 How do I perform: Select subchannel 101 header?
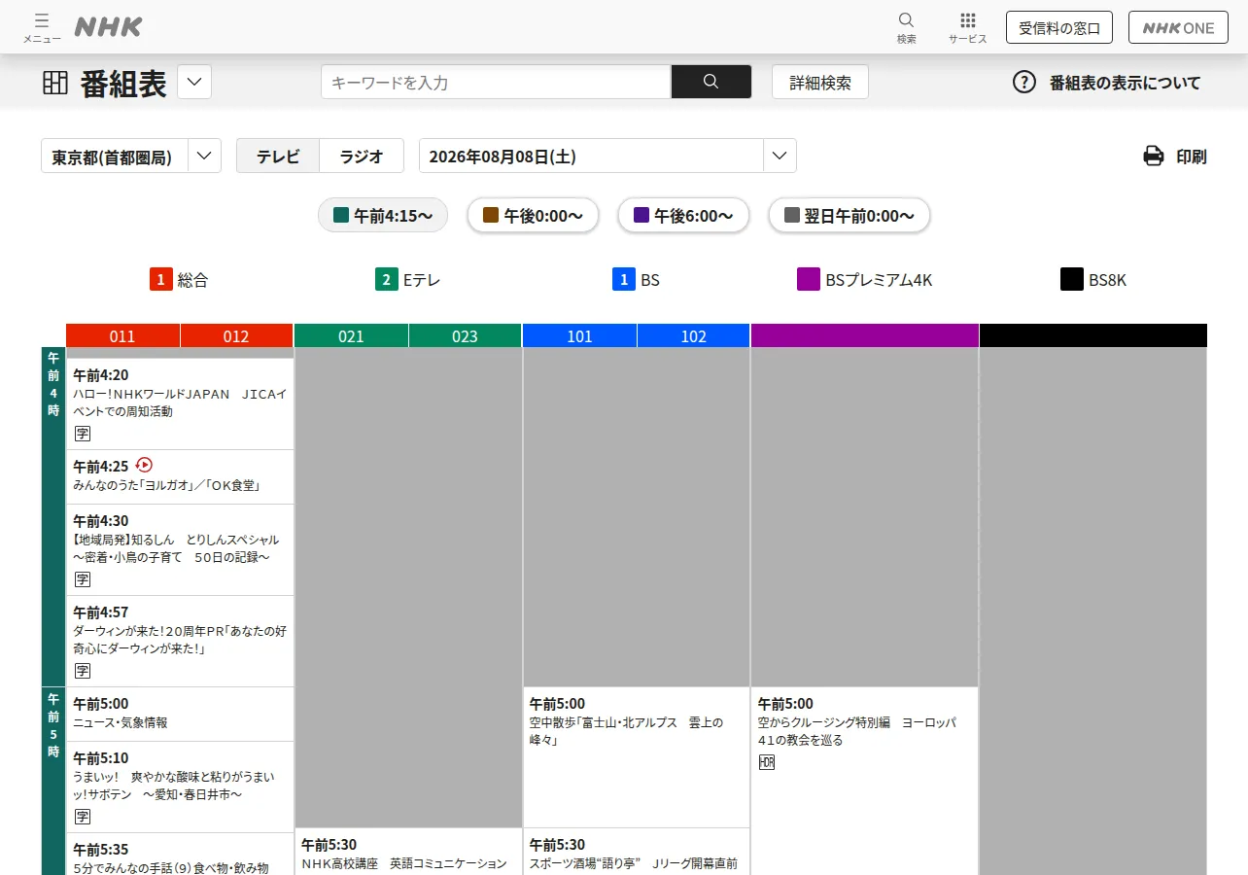[x=579, y=335]
